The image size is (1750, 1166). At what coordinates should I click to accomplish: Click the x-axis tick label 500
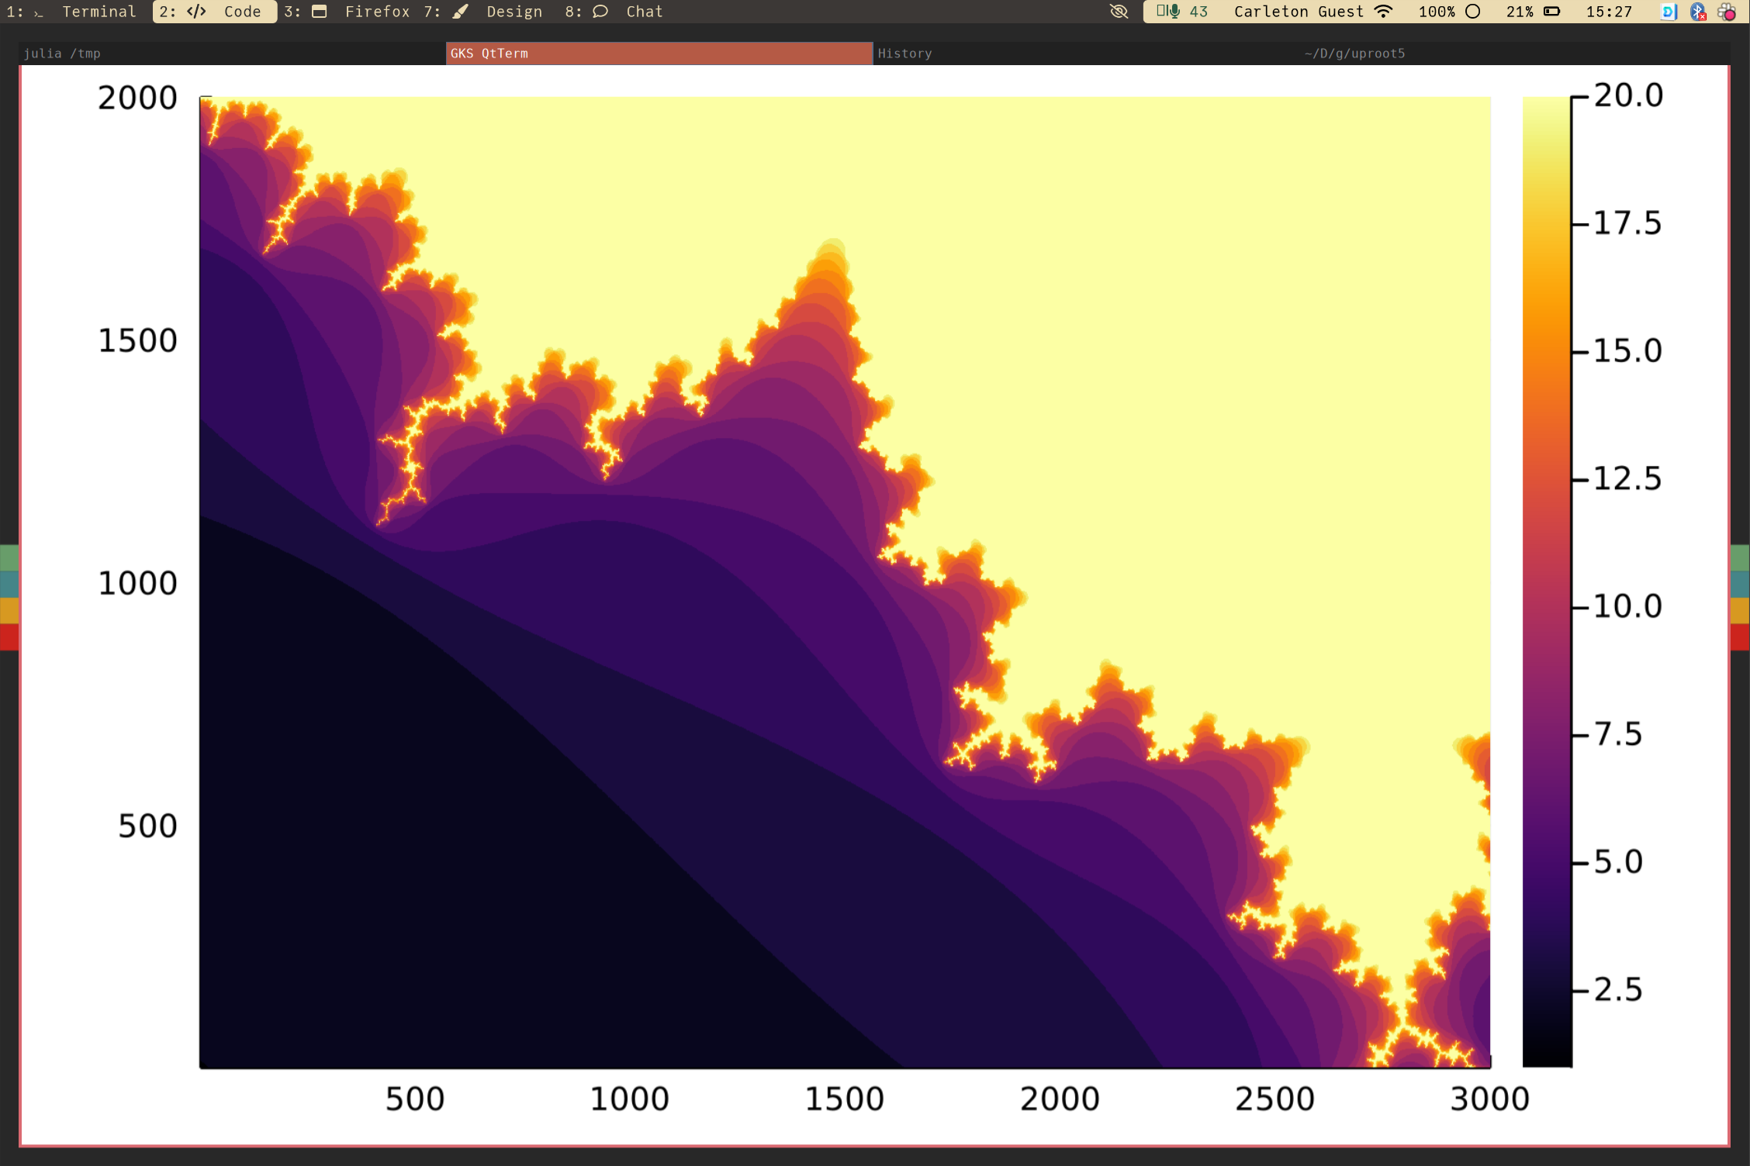(x=415, y=1099)
